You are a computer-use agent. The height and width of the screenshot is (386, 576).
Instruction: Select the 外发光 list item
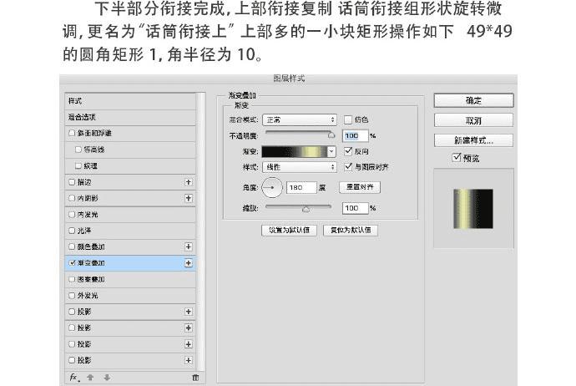[x=130, y=295]
